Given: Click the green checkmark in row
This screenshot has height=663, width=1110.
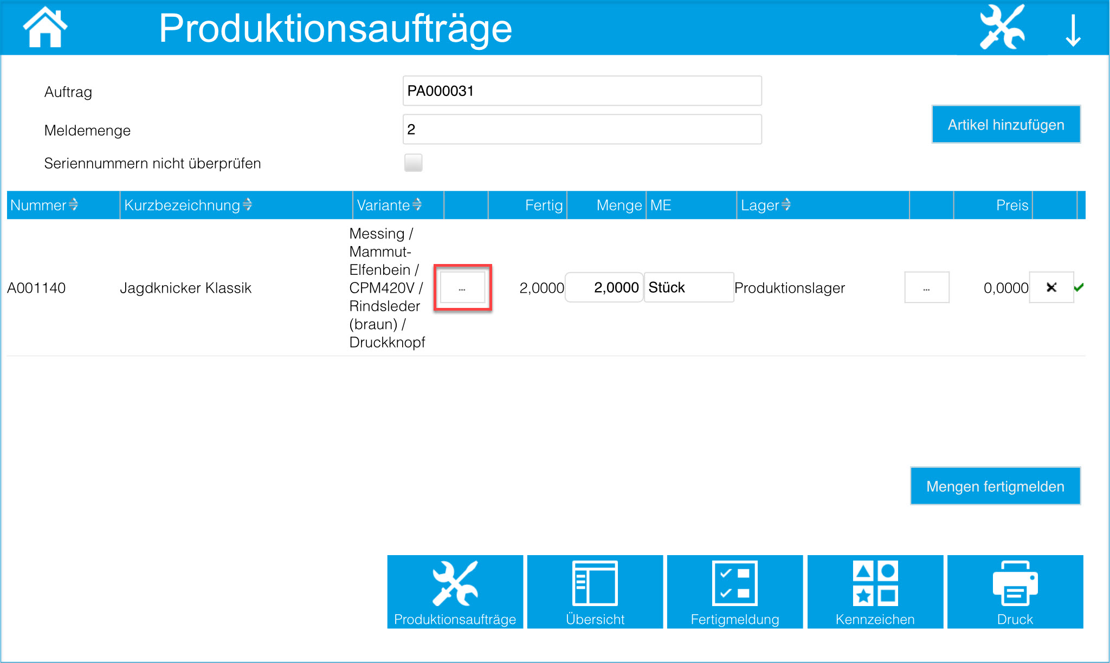Looking at the screenshot, I should 1079,287.
